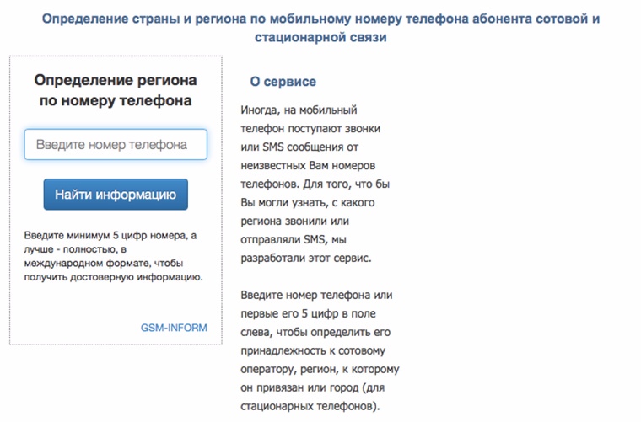Click the text line 'Иногда, на мобильный'
This screenshot has width=641, height=422.
pos(299,110)
